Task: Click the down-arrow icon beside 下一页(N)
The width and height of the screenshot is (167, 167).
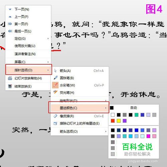Action: click(x=10, y=9)
